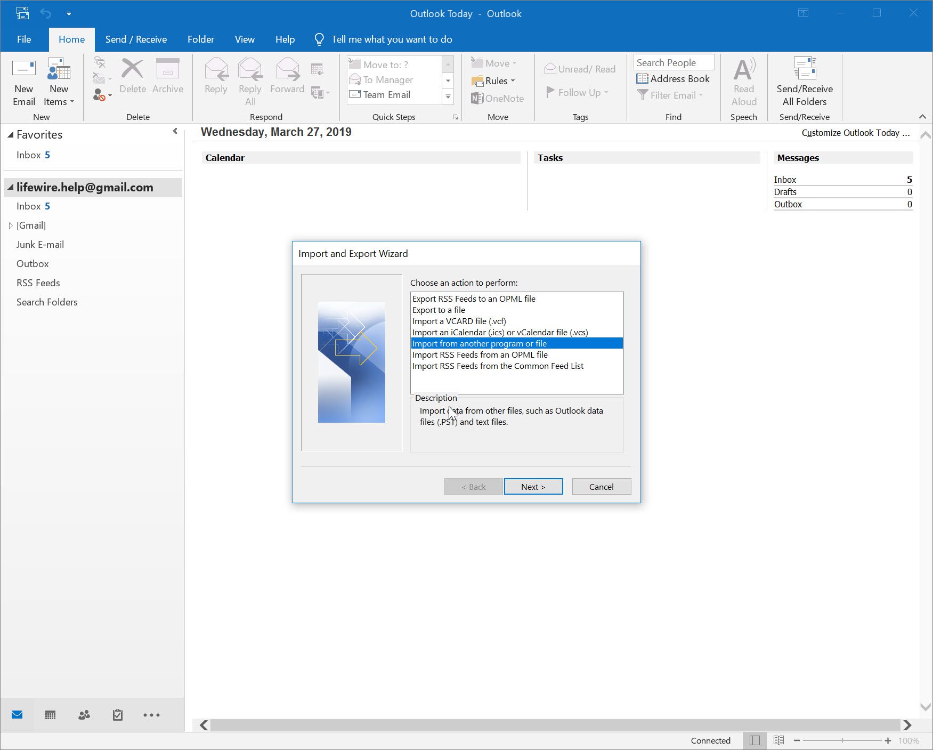This screenshot has height=750, width=933.
Task: Select Import a VCARD file (.vcf)
Action: pyautogui.click(x=516, y=321)
